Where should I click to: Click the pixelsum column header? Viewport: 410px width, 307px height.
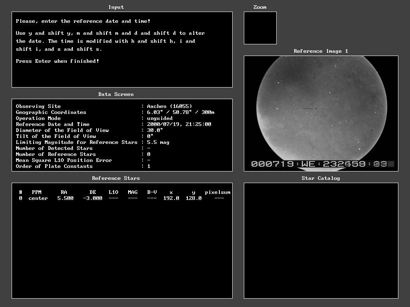click(217, 192)
